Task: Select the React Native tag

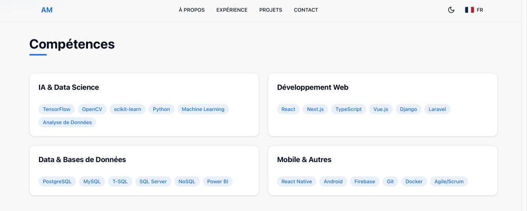Action: click(x=297, y=182)
